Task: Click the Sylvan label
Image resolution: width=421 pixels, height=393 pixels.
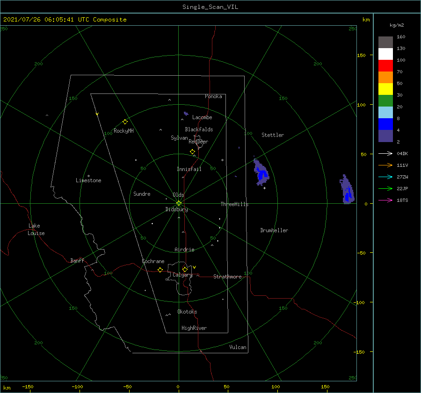Action: 179,138
